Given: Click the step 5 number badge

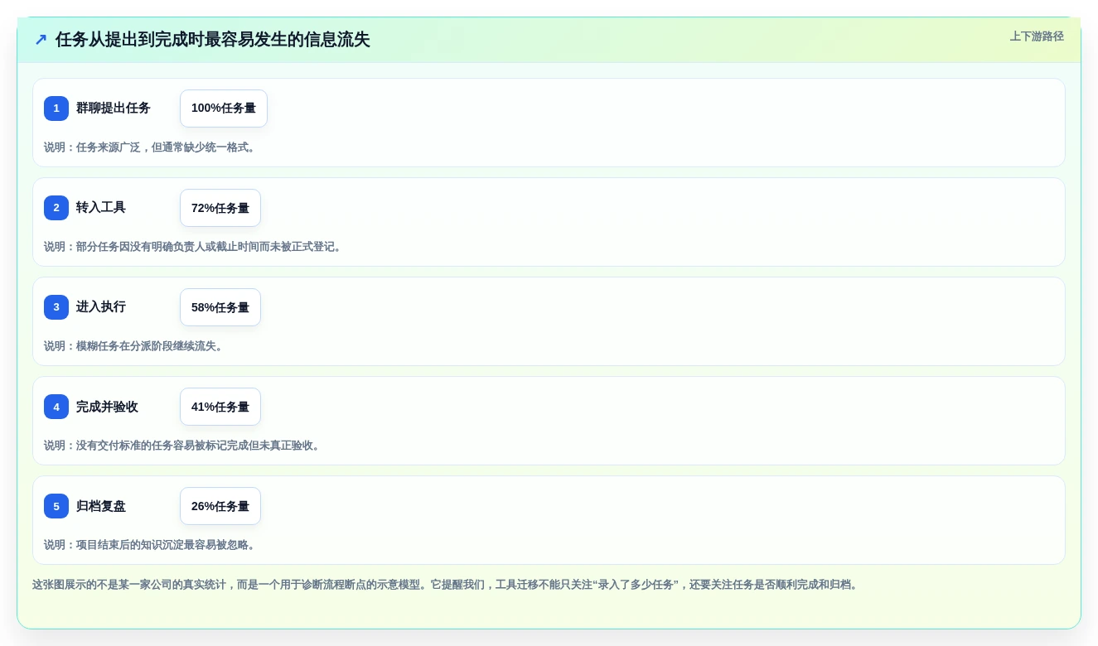Looking at the screenshot, I should point(56,506).
